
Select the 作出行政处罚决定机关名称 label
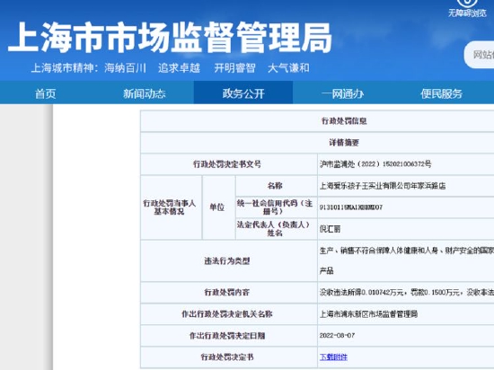click(227, 314)
